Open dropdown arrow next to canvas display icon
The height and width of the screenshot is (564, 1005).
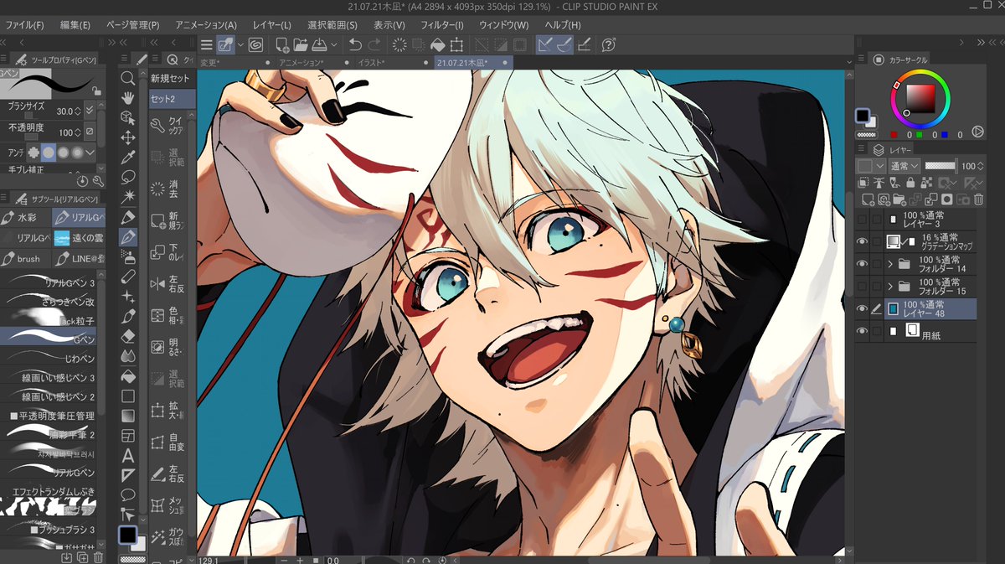pyautogui.click(x=241, y=44)
